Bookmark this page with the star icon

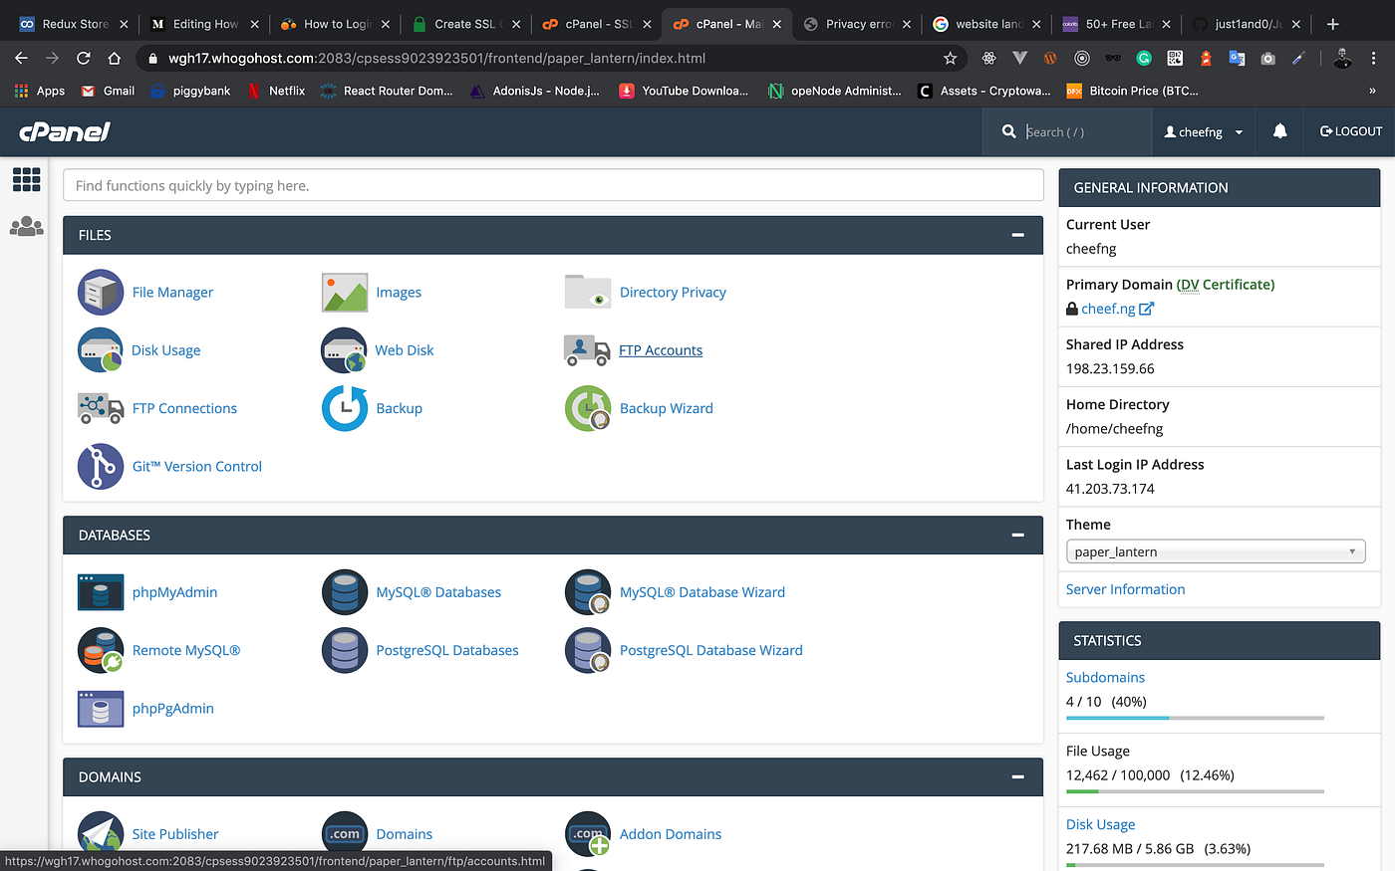(951, 59)
